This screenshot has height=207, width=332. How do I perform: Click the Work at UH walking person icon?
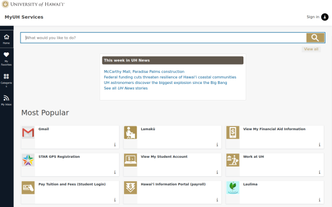click(233, 160)
